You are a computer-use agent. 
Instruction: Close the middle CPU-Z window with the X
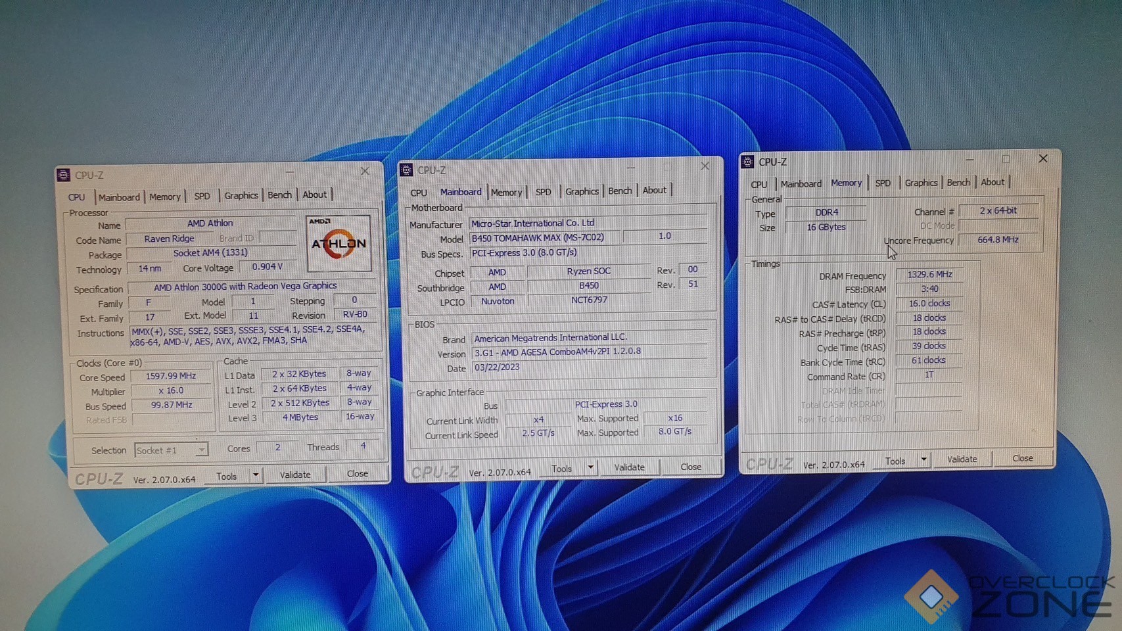(705, 166)
